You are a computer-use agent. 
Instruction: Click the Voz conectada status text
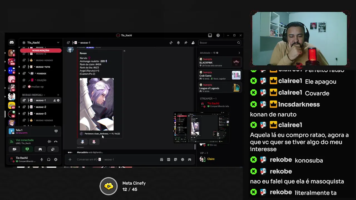pyautogui.click(x=24, y=140)
